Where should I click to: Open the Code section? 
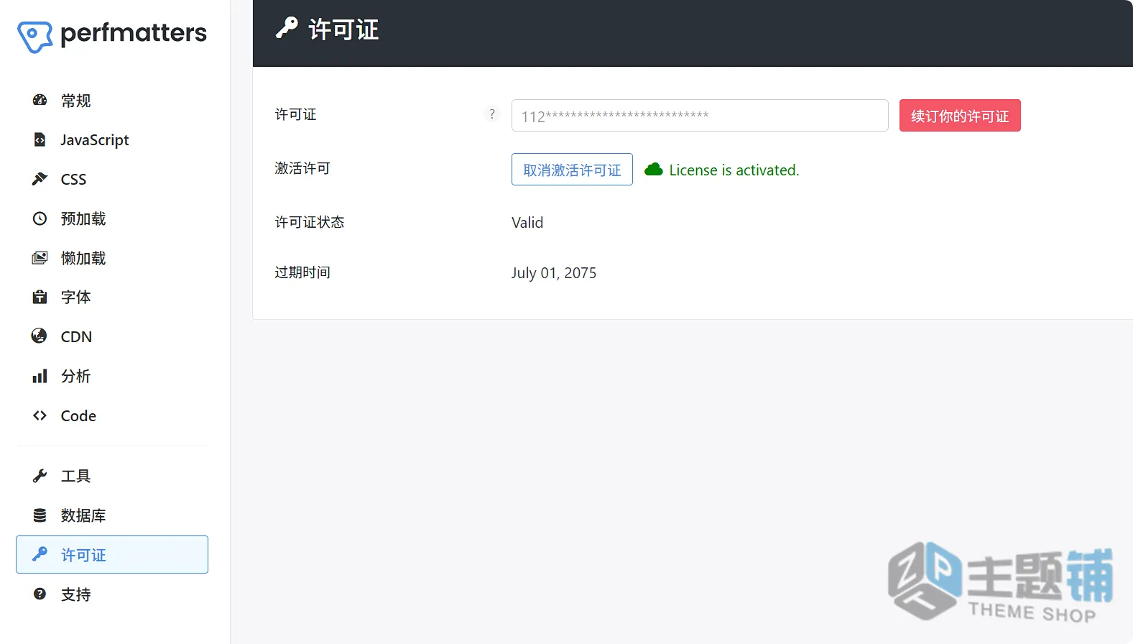point(112,415)
